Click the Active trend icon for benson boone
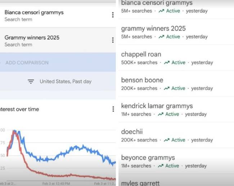234x186 pixels. [167, 89]
